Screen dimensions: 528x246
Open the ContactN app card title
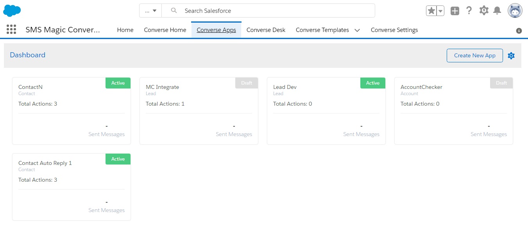tap(30, 87)
